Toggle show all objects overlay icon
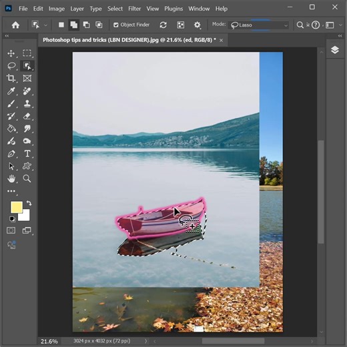Image resolution: width=347 pixels, height=347 pixels. coord(181,25)
